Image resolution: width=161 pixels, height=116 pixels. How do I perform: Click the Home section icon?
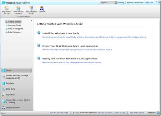pos(4,70)
